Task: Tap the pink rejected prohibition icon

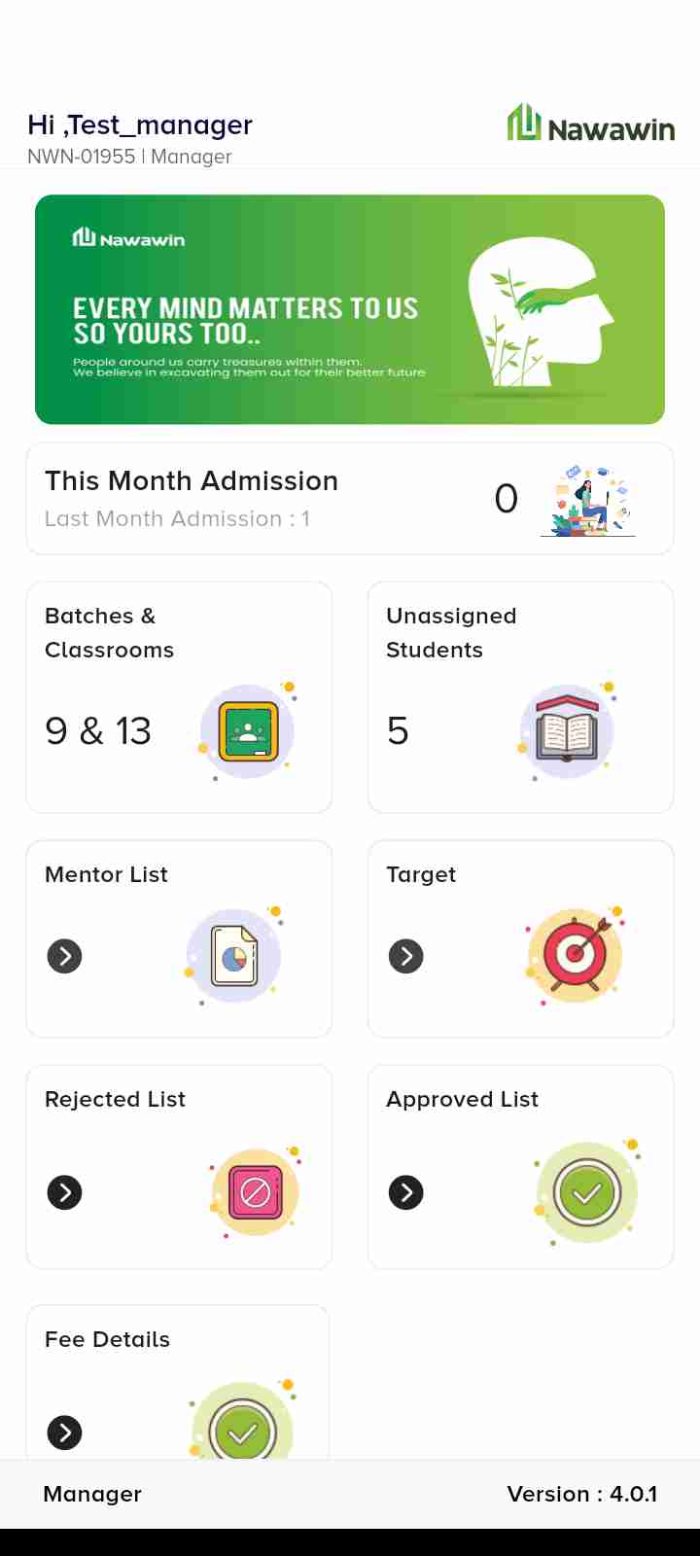Action: (x=256, y=1192)
